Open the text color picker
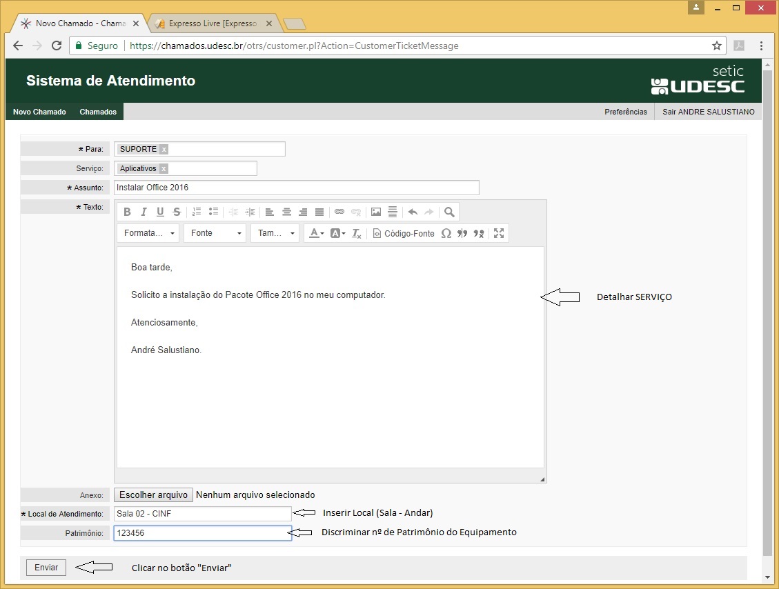Viewport: 779px width, 589px height. click(x=316, y=233)
